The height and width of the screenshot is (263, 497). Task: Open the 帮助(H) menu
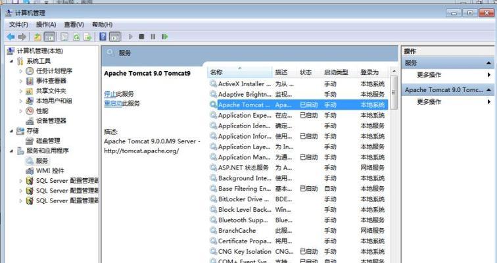click(102, 24)
